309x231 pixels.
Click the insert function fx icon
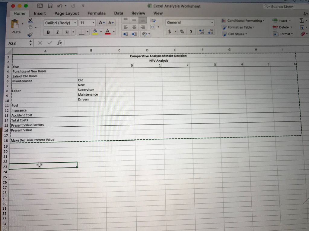click(x=59, y=43)
